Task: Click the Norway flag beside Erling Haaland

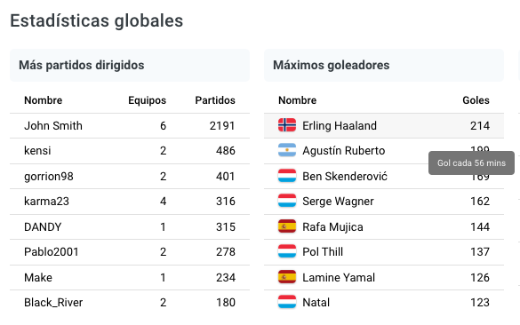Action: [x=287, y=125]
